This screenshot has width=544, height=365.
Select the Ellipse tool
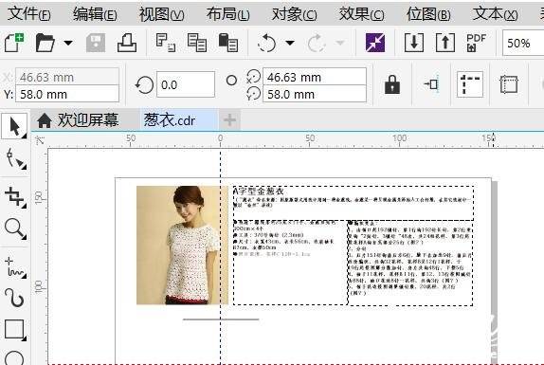[15, 358]
